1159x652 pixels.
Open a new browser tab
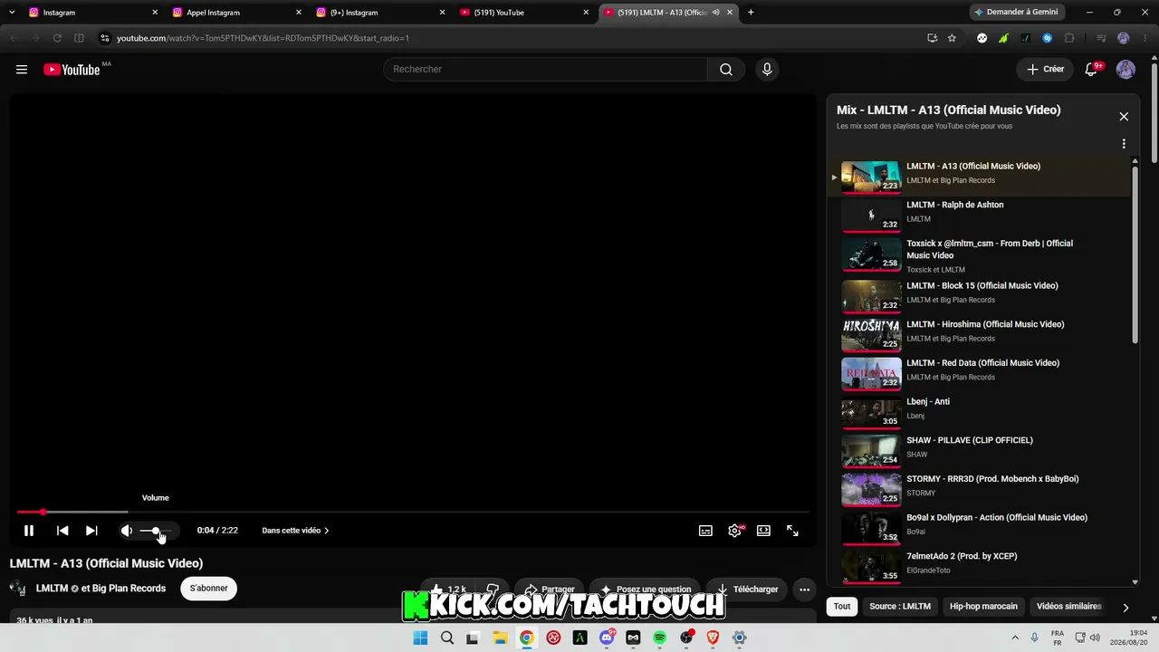point(751,13)
